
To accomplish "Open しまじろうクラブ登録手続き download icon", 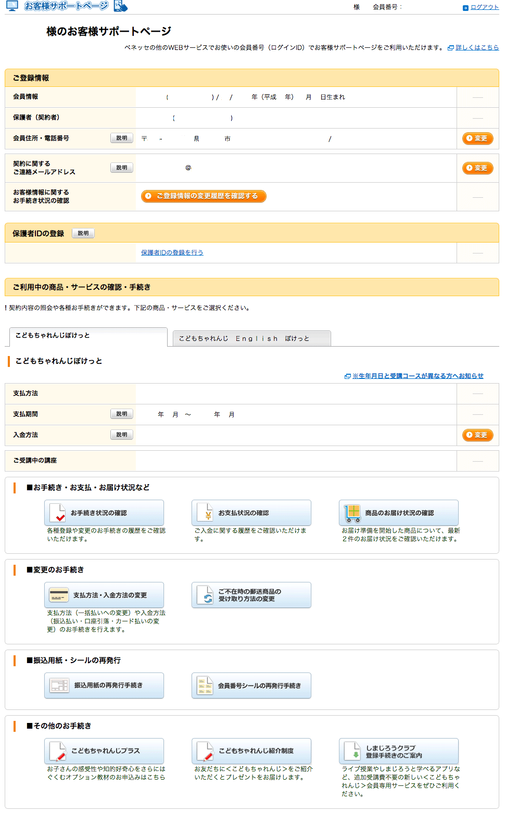I will [x=352, y=751].
